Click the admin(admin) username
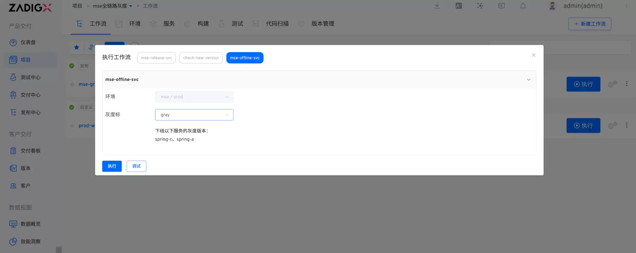Viewport: 636px width, 253px height. pos(583,6)
